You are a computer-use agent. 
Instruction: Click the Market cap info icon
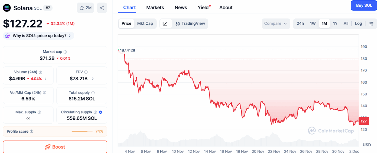click(x=65, y=52)
